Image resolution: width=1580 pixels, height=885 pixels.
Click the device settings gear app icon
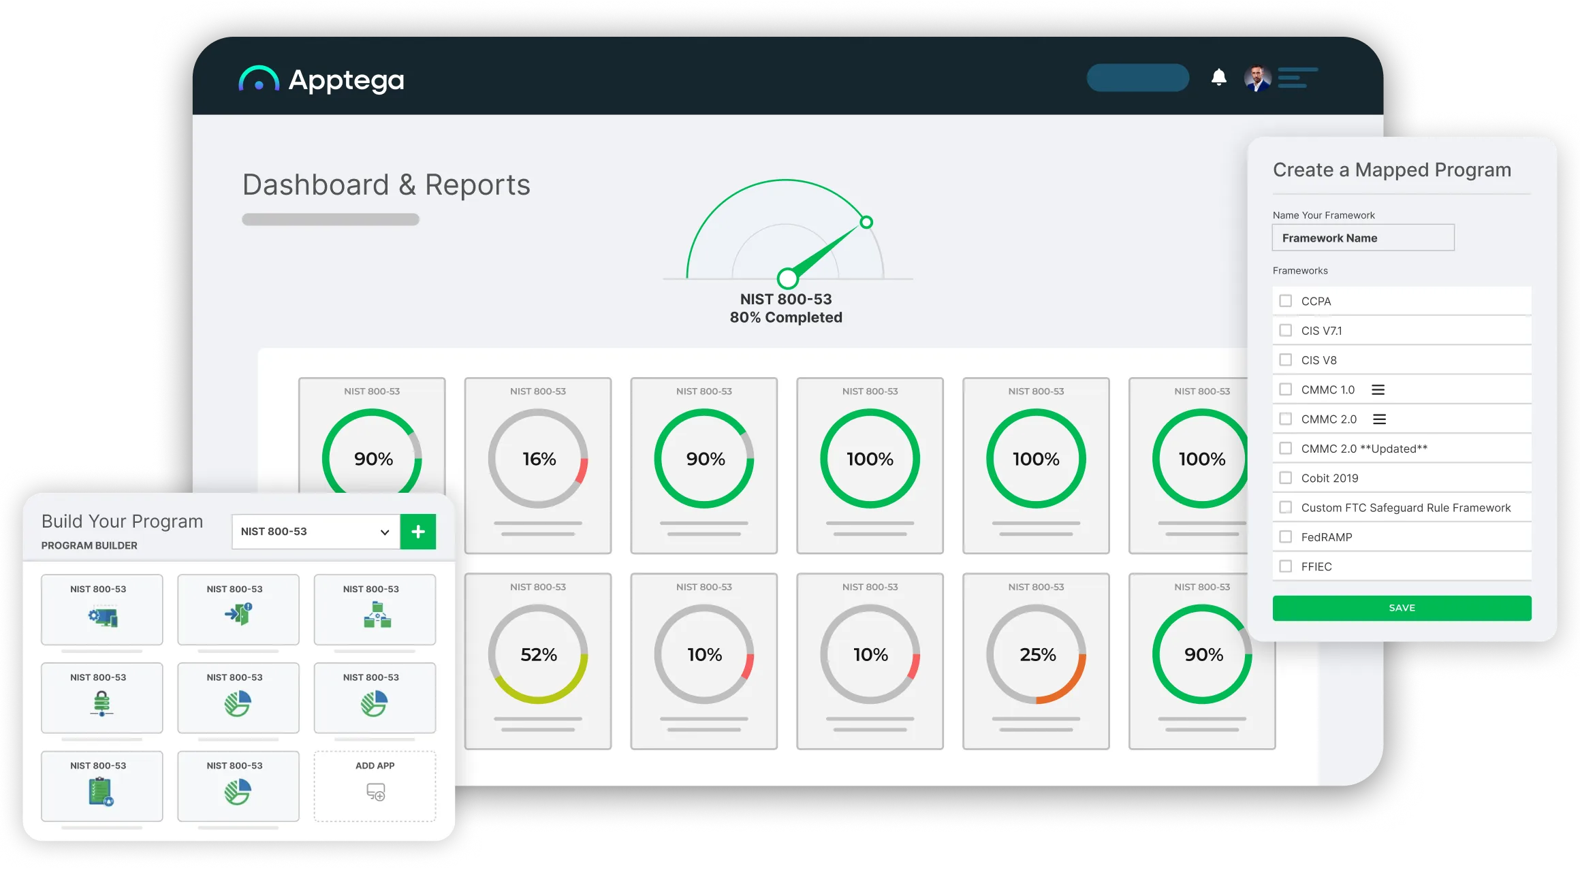102,617
